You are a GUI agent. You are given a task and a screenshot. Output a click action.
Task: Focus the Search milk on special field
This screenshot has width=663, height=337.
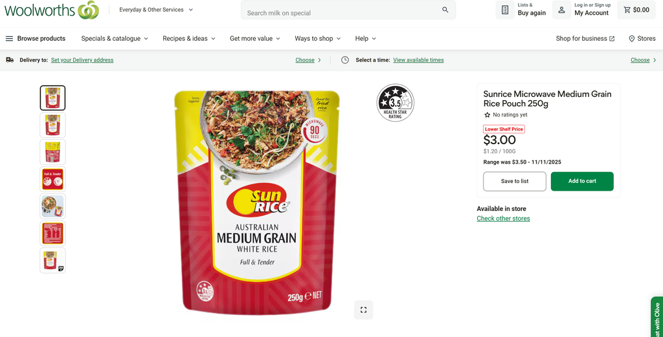coord(342,10)
